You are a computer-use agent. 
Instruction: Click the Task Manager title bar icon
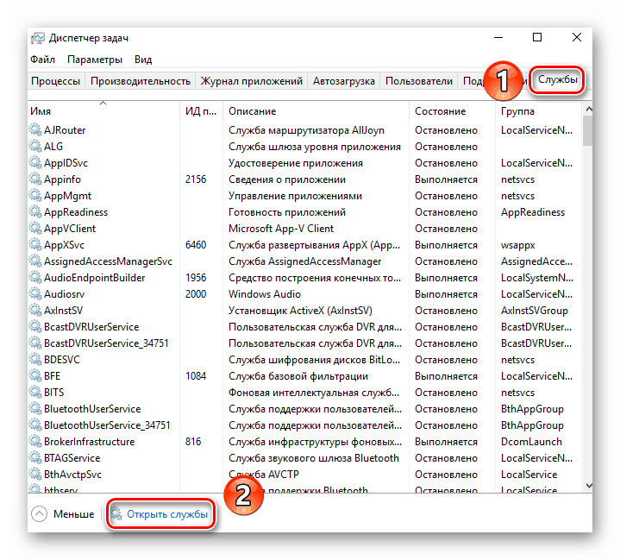pos(38,38)
